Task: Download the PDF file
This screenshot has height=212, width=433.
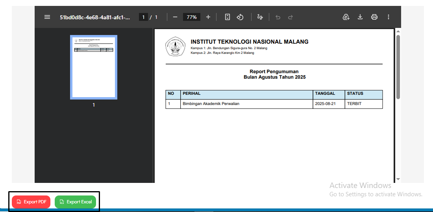Action: pos(360,17)
